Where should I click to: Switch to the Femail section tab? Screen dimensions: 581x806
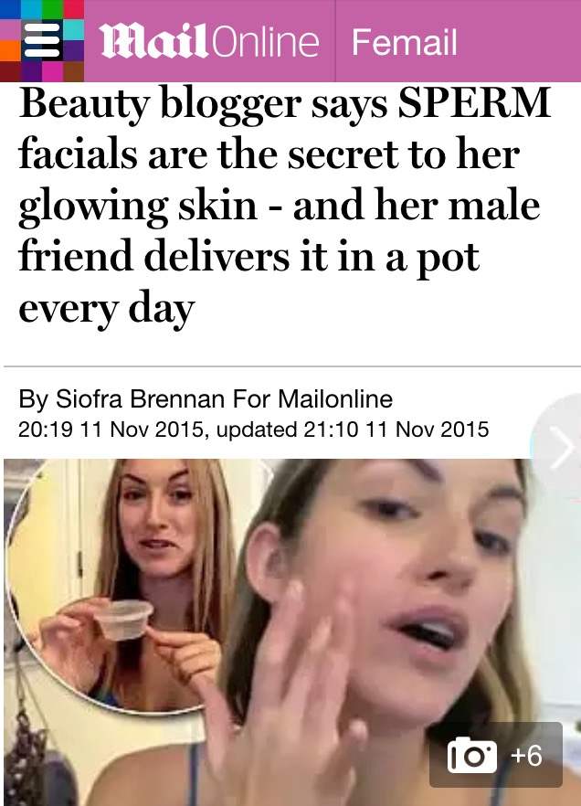coord(405,42)
